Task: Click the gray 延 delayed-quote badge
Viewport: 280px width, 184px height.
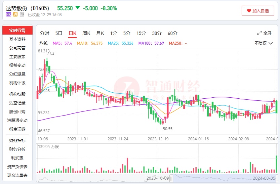Action: click(22, 14)
